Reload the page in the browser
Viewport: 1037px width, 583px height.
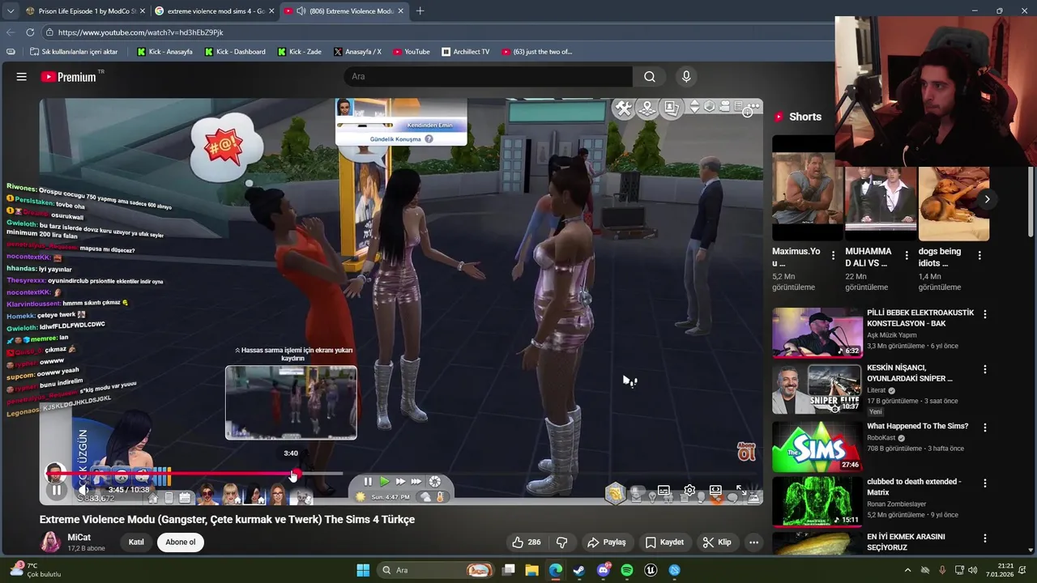coord(30,32)
